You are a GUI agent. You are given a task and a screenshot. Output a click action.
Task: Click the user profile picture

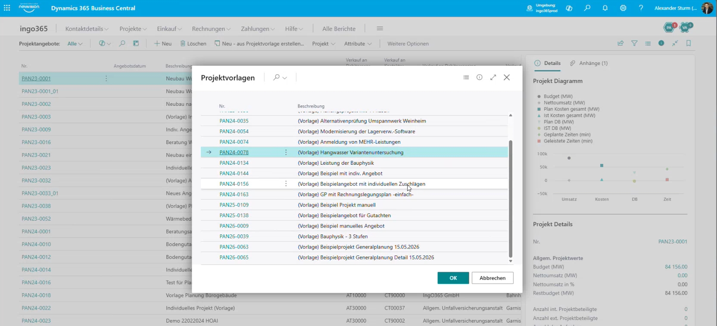click(707, 8)
